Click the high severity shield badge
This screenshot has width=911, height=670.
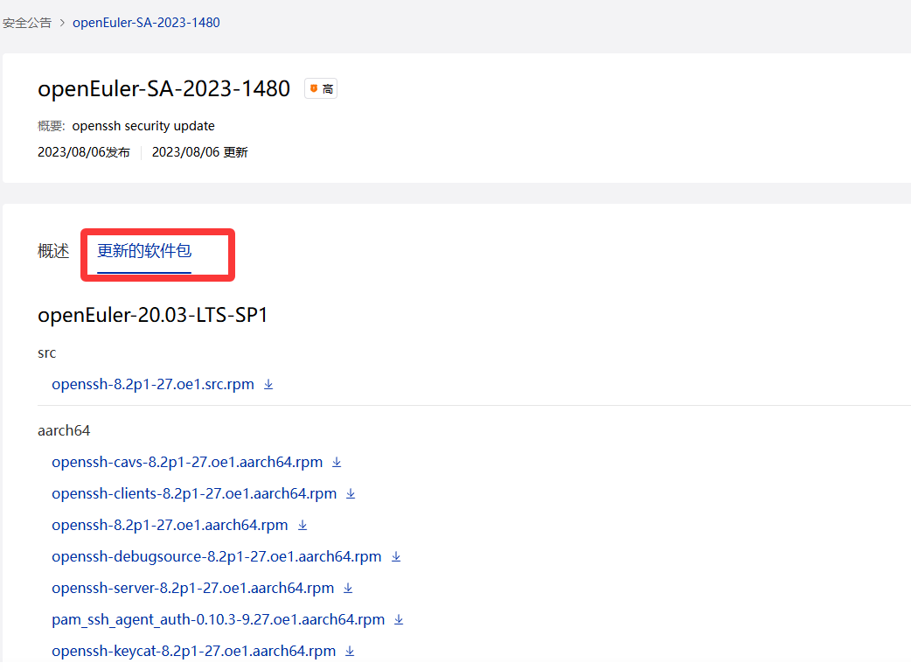[321, 88]
